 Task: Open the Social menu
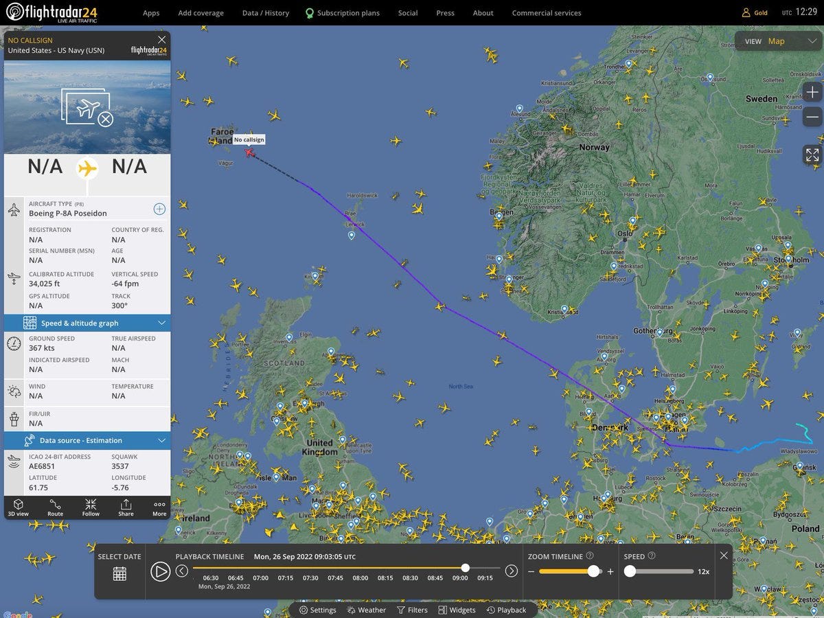[408, 13]
